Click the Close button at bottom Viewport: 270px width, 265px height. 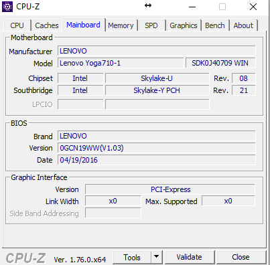pos(241,257)
